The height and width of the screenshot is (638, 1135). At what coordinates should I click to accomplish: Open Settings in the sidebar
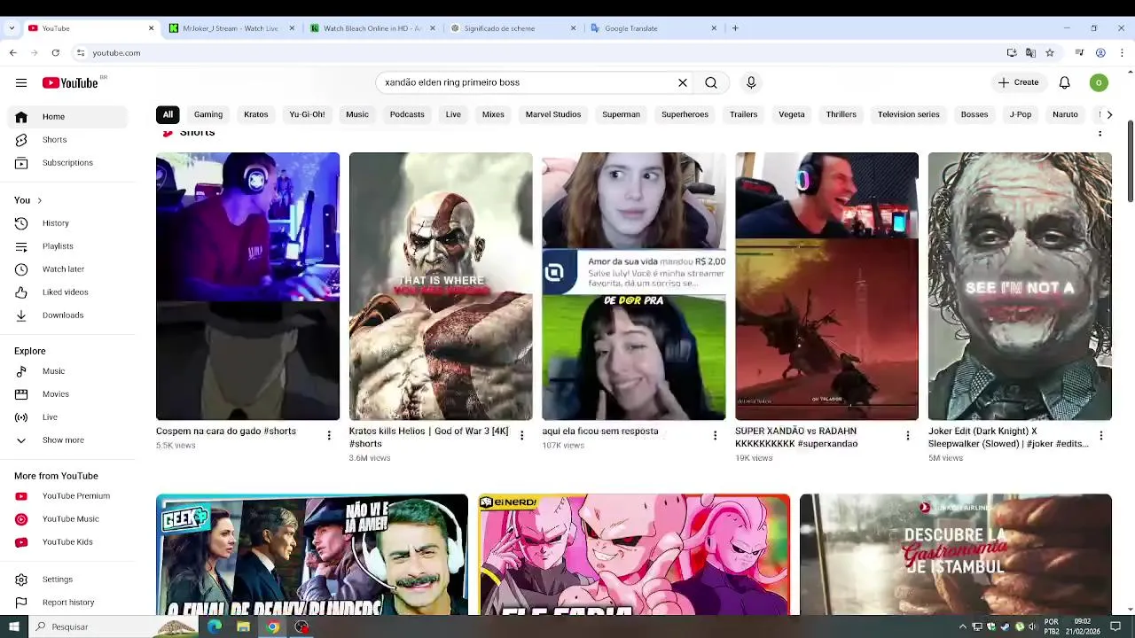pyautogui.click(x=66, y=580)
